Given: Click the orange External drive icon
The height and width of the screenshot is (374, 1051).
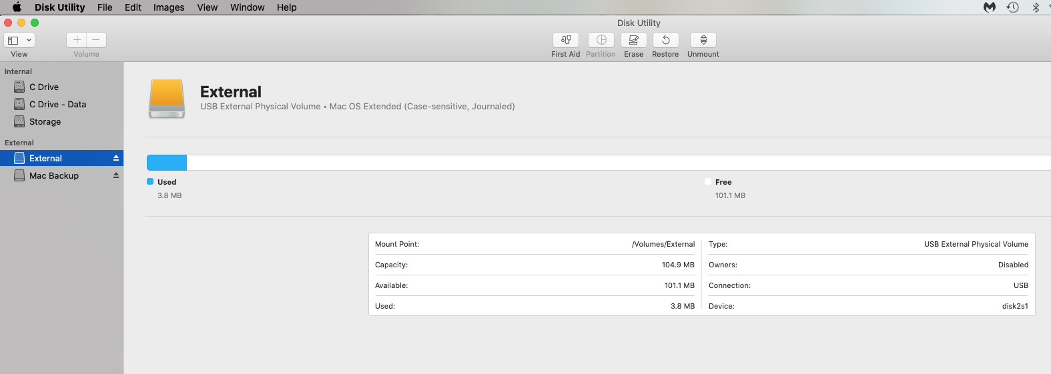Looking at the screenshot, I should [x=167, y=99].
